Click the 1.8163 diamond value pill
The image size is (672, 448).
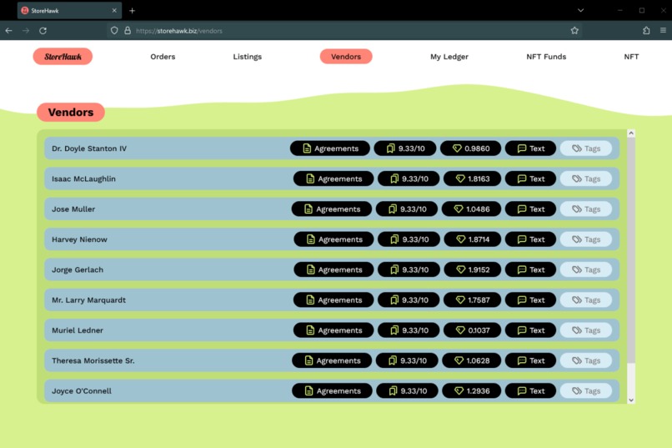472,179
